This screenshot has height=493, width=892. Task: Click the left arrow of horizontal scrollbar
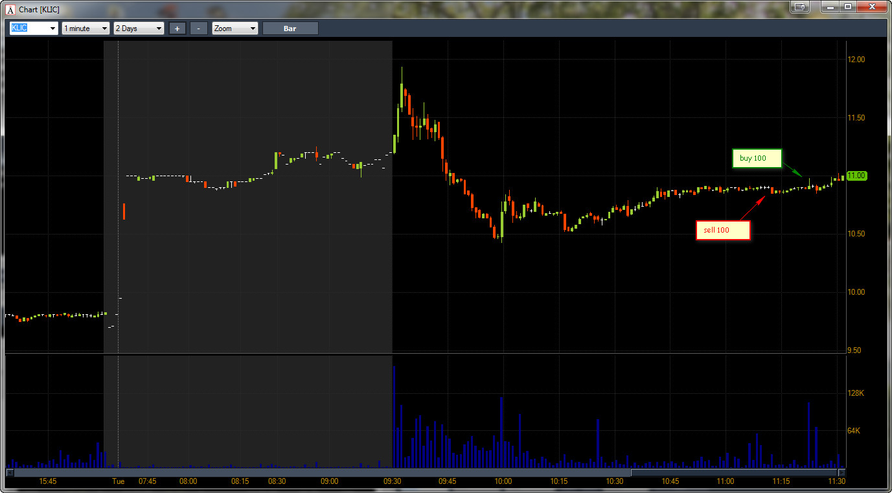[x=10, y=472]
